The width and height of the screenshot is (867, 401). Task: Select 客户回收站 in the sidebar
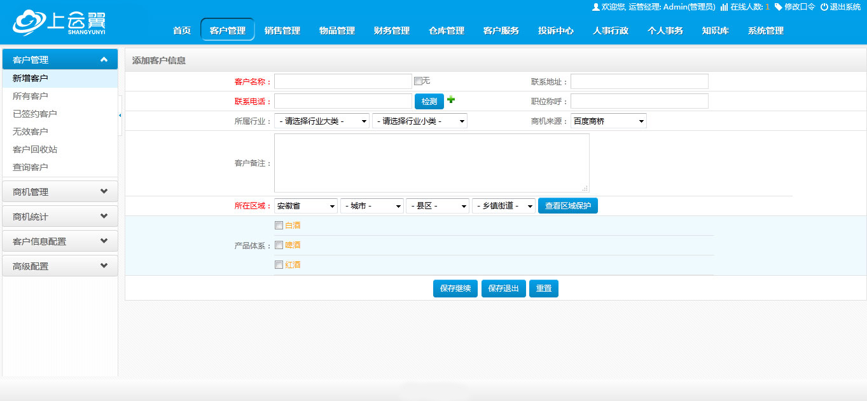34,150
